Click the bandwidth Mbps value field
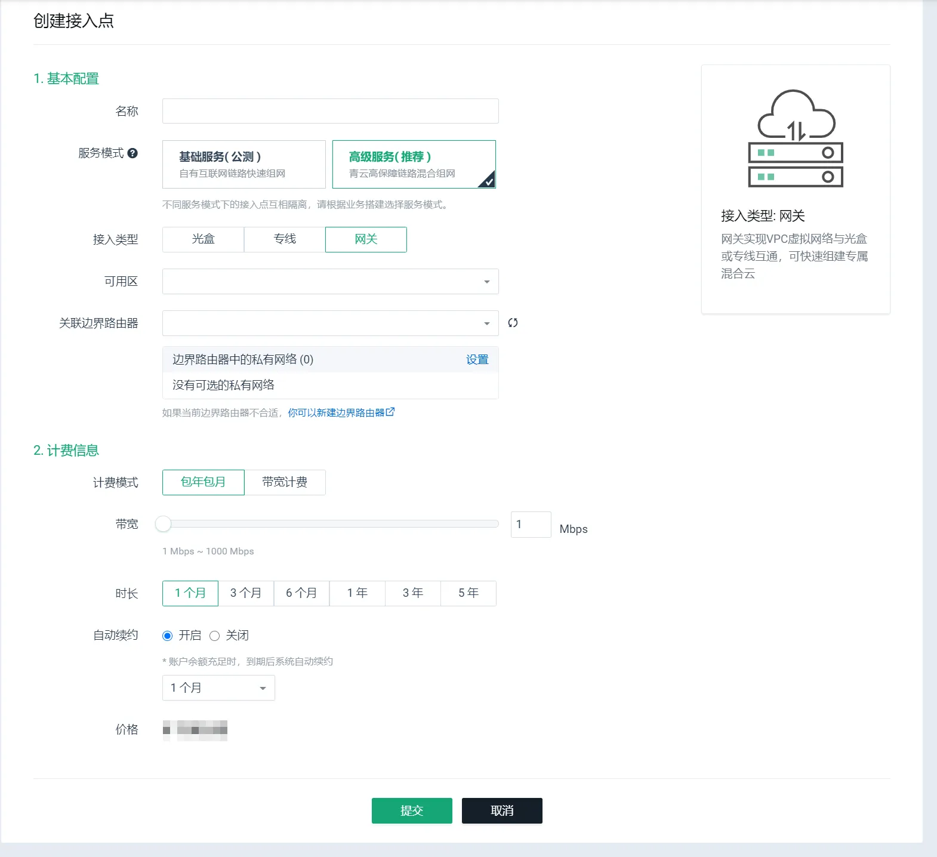 point(531,525)
